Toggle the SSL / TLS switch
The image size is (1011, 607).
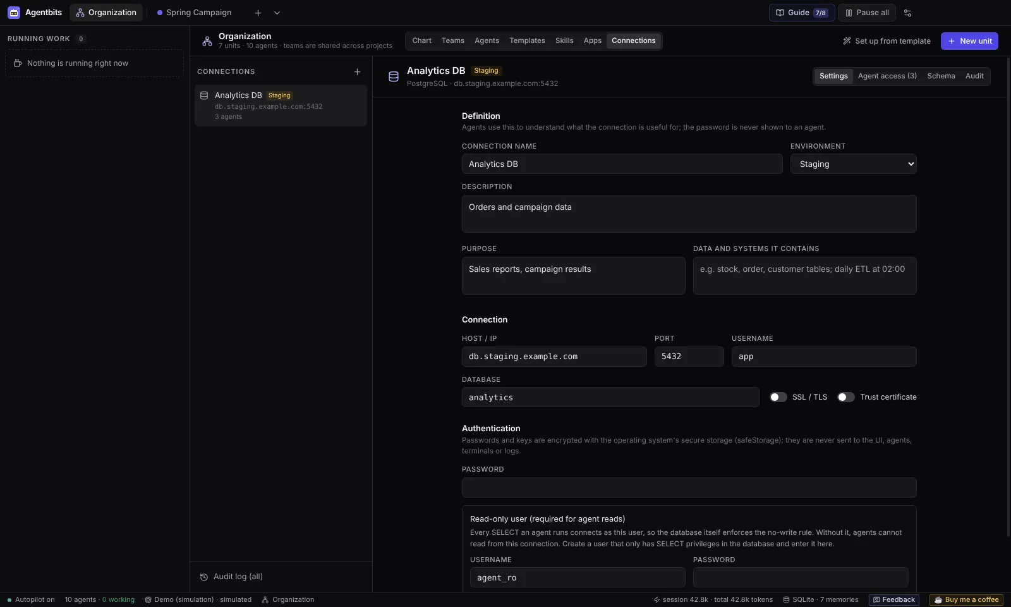coord(778,397)
